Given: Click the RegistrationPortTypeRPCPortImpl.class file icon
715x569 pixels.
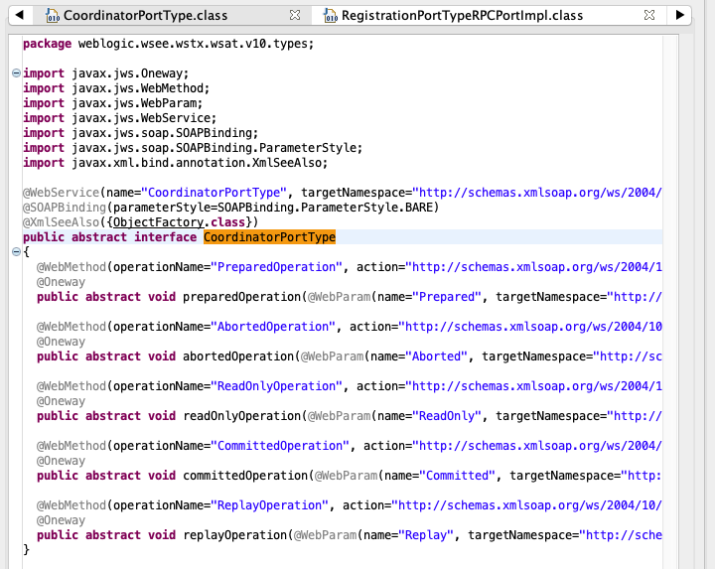Looking at the screenshot, I should [x=330, y=16].
